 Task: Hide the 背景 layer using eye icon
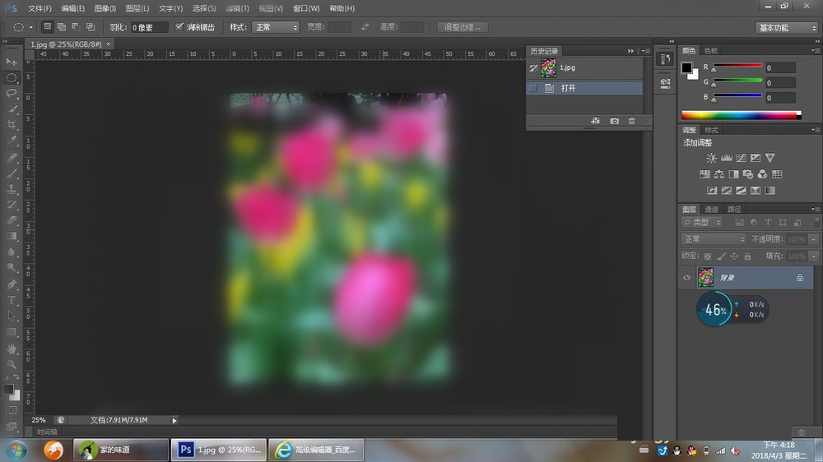click(686, 278)
